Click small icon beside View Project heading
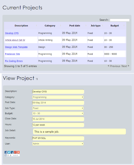The width and height of the screenshot is (134, 165). coord(37,79)
